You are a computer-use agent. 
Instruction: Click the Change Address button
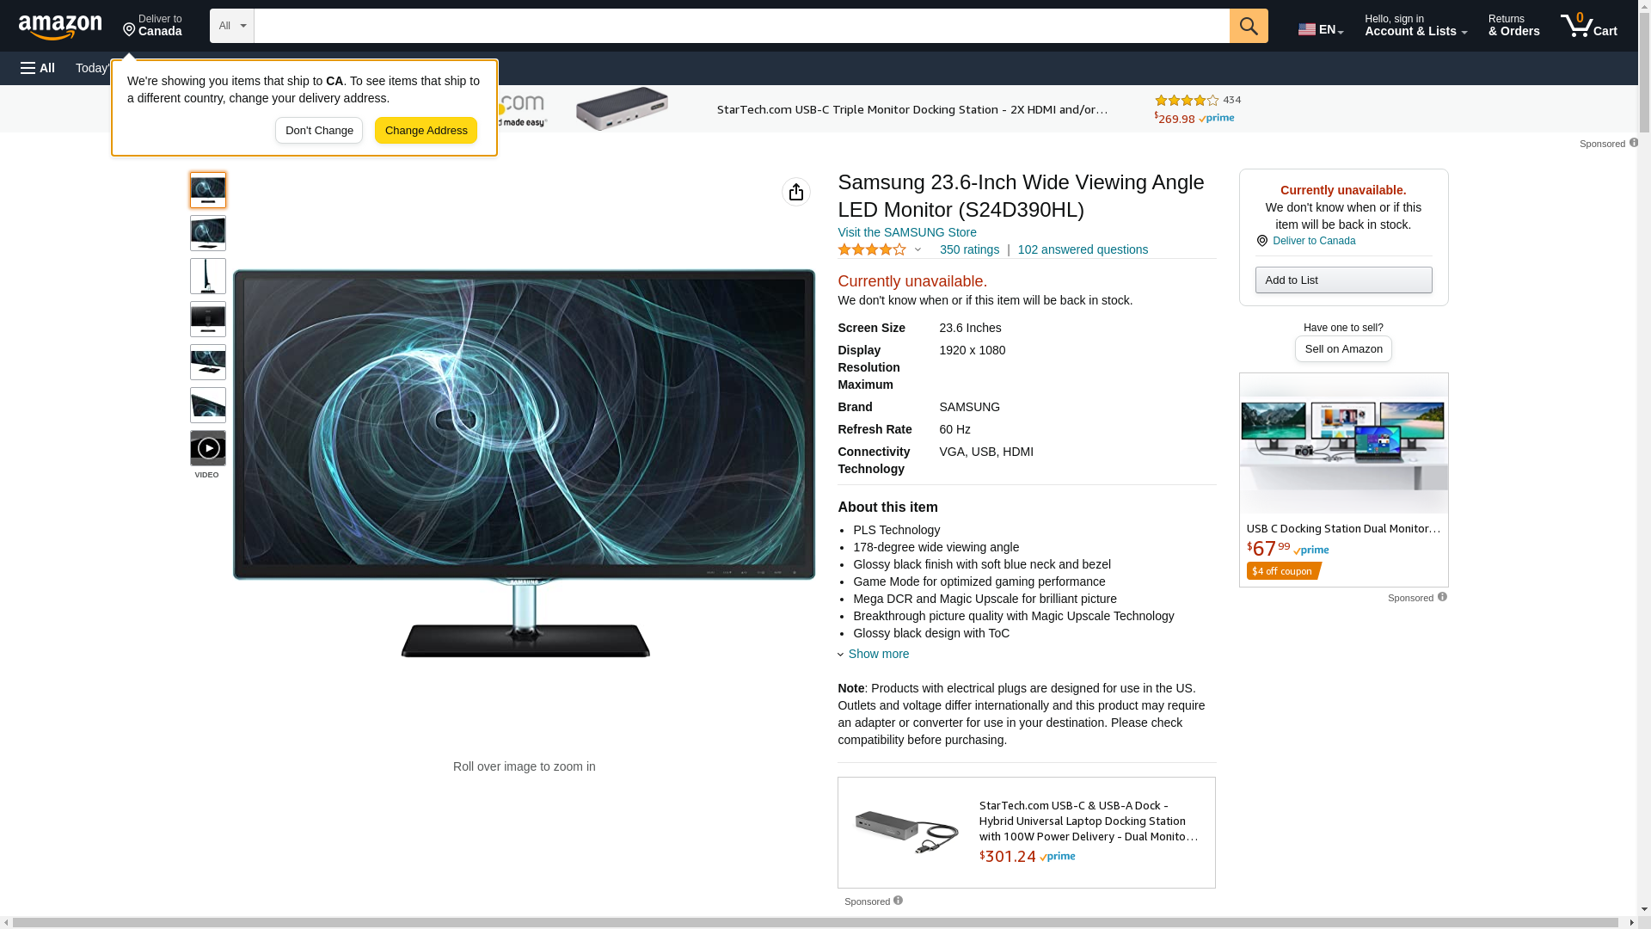tap(426, 131)
